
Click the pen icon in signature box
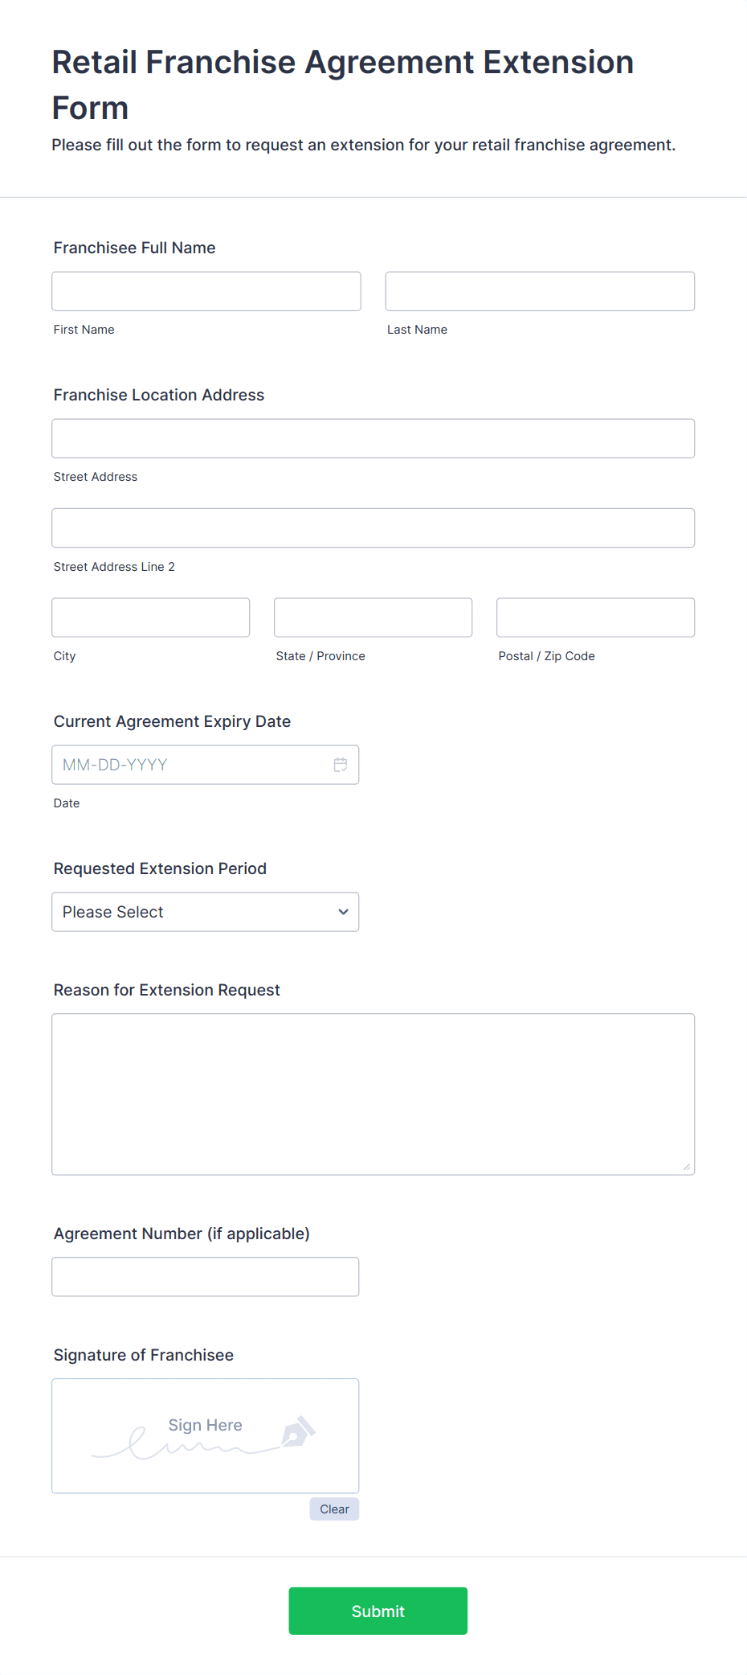click(298, 1431)
